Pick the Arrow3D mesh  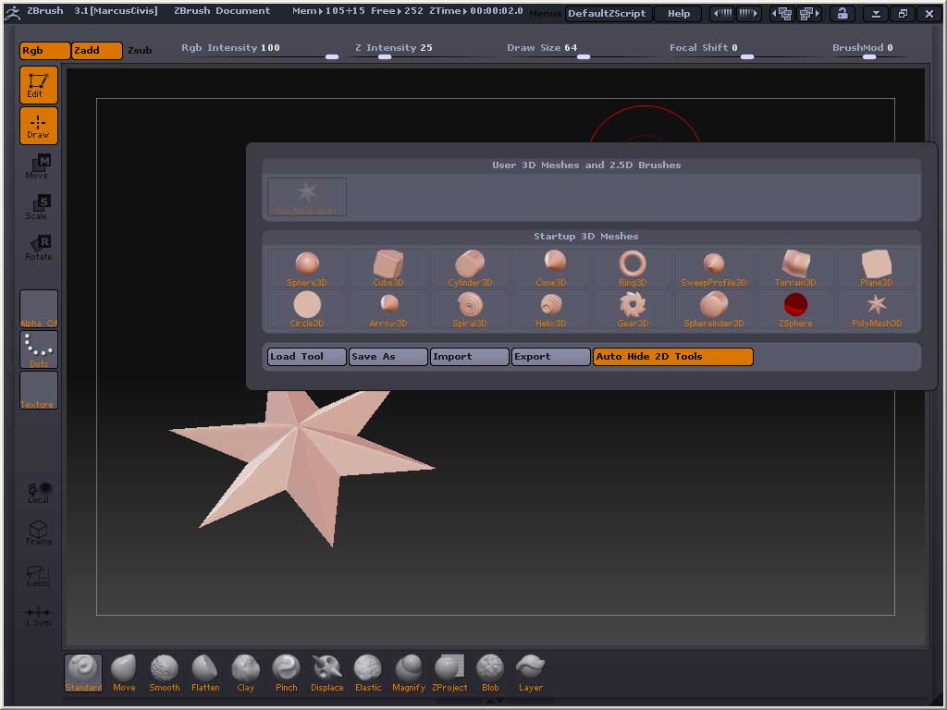pos(388,309)
